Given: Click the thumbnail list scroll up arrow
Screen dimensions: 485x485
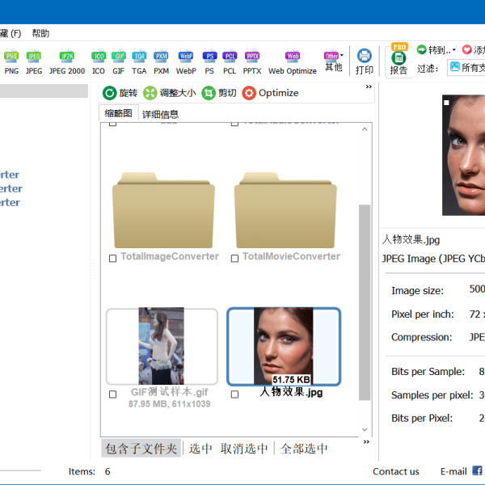Looking at the screenshot, I should [x=365, y=129].
